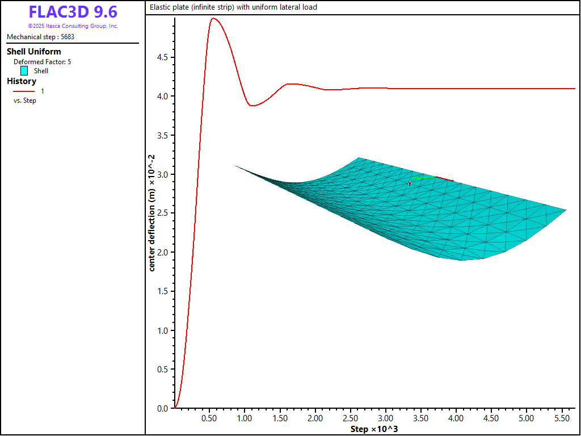Click the 'vs. Step' legend label
This screenshot has width=581, height=436.
tap(25, 100)
